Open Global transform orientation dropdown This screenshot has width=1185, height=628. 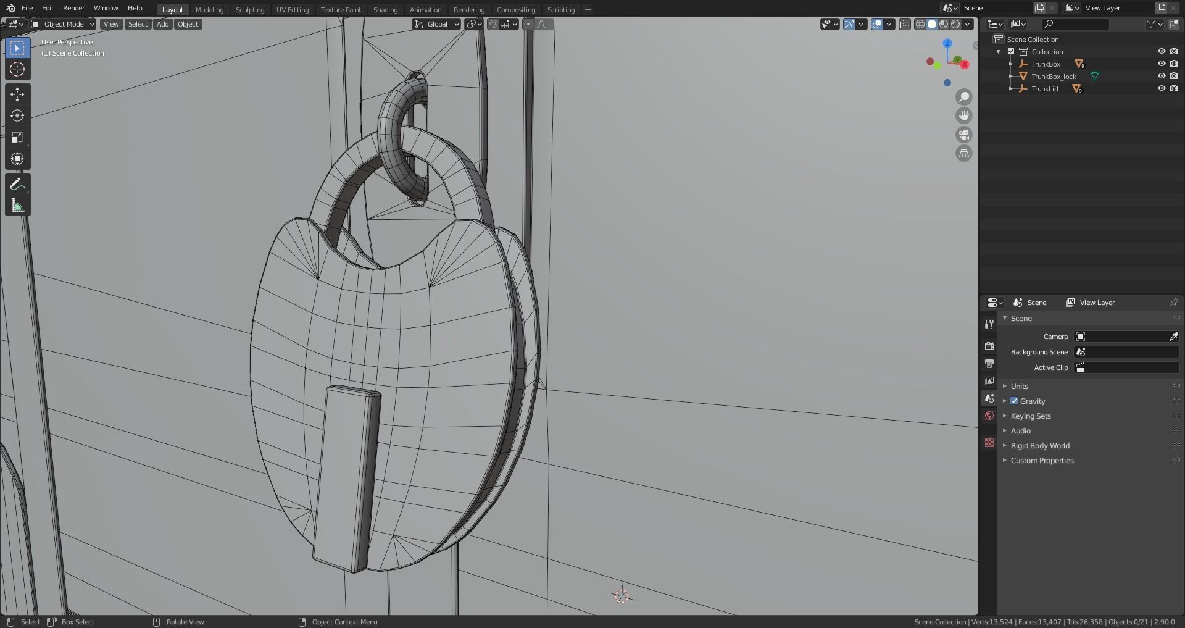coord(436,24)
